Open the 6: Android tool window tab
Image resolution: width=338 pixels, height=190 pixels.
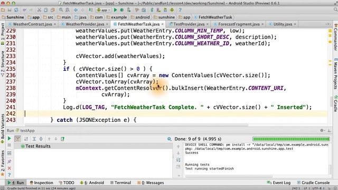pyautogui.click(x=92, y=183)
